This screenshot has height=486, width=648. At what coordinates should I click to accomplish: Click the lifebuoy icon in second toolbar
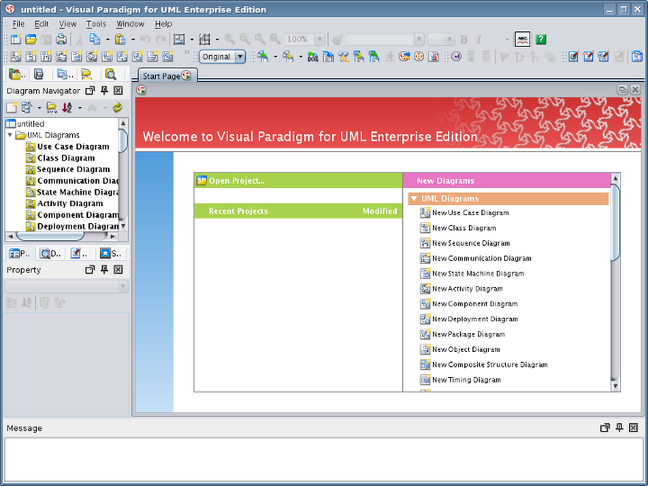click(x=418, y=56)
